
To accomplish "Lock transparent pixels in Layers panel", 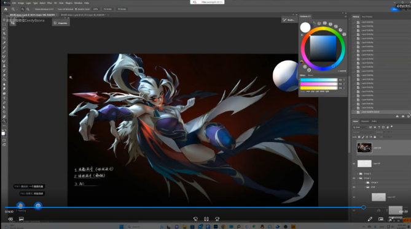I will pos(359,137).
